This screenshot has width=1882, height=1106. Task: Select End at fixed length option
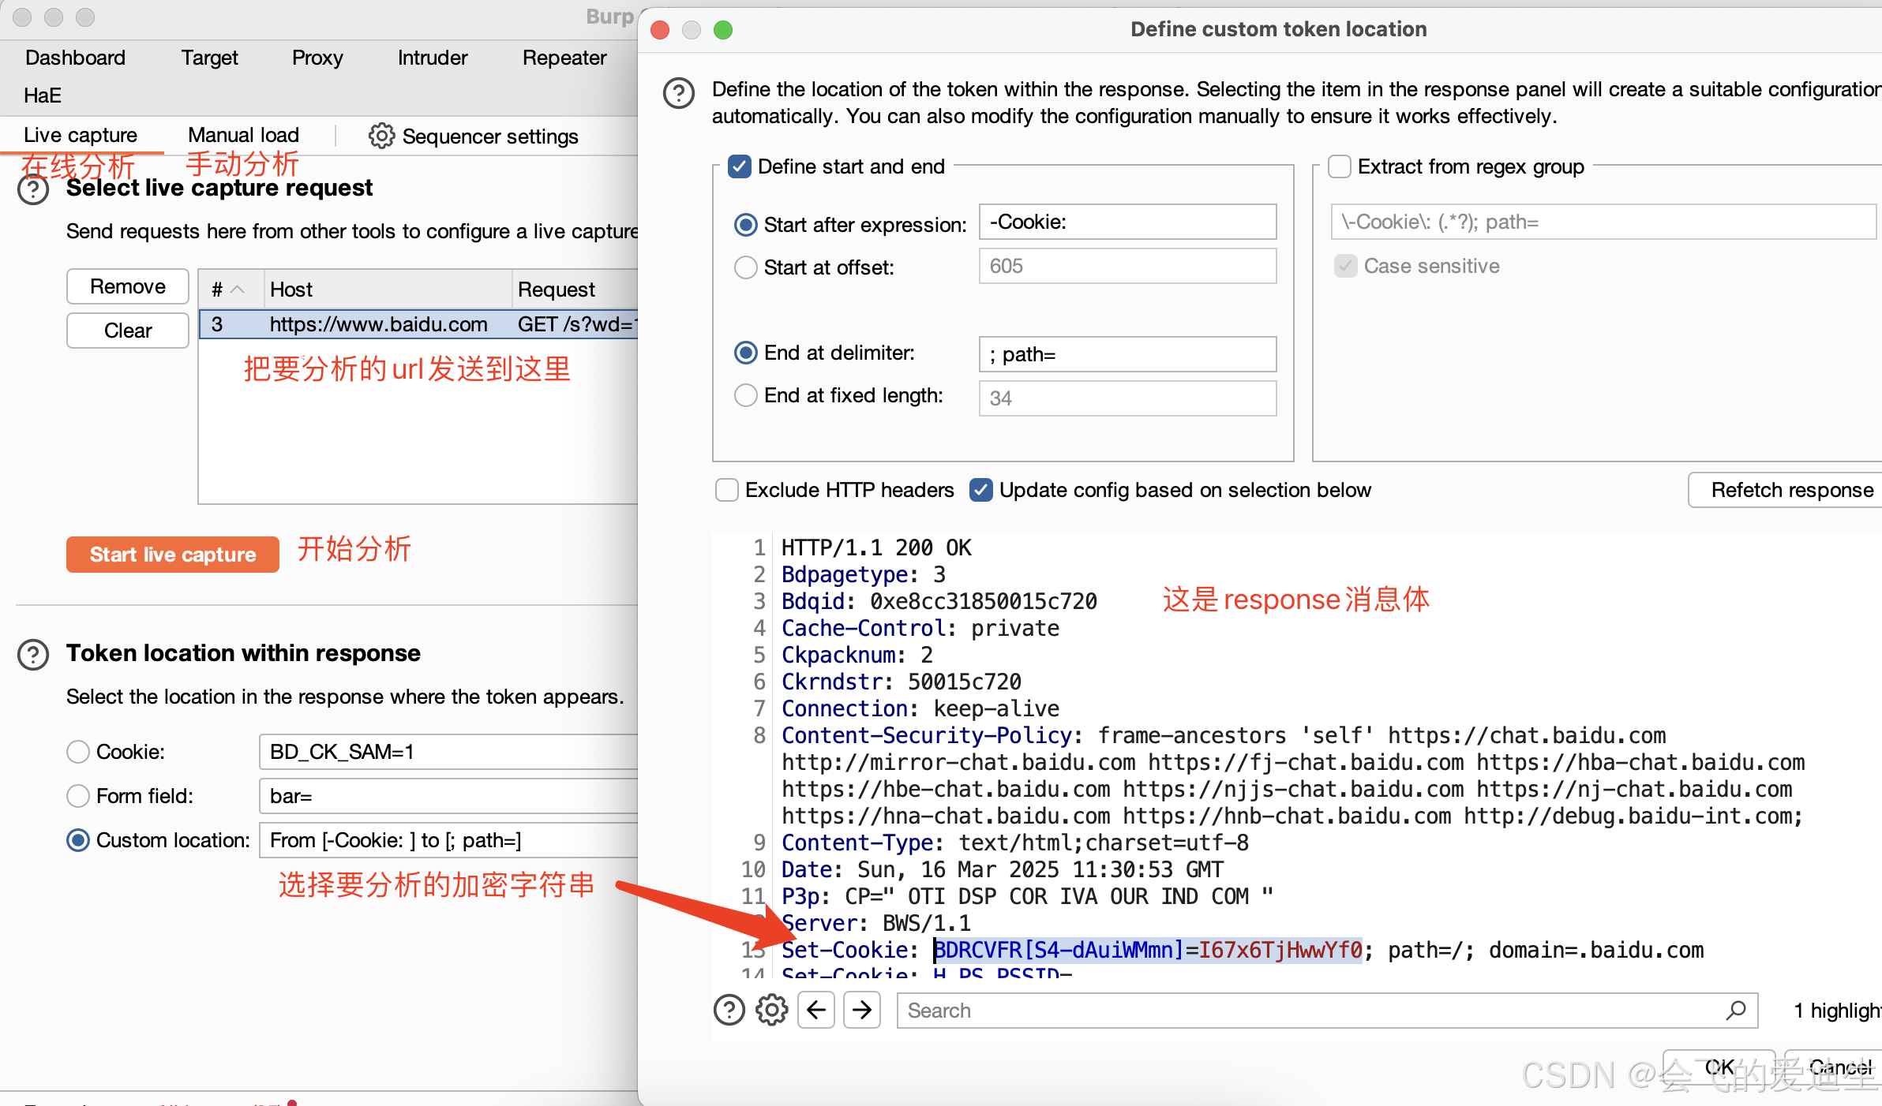pyautogui.click(x=746, y=395)
